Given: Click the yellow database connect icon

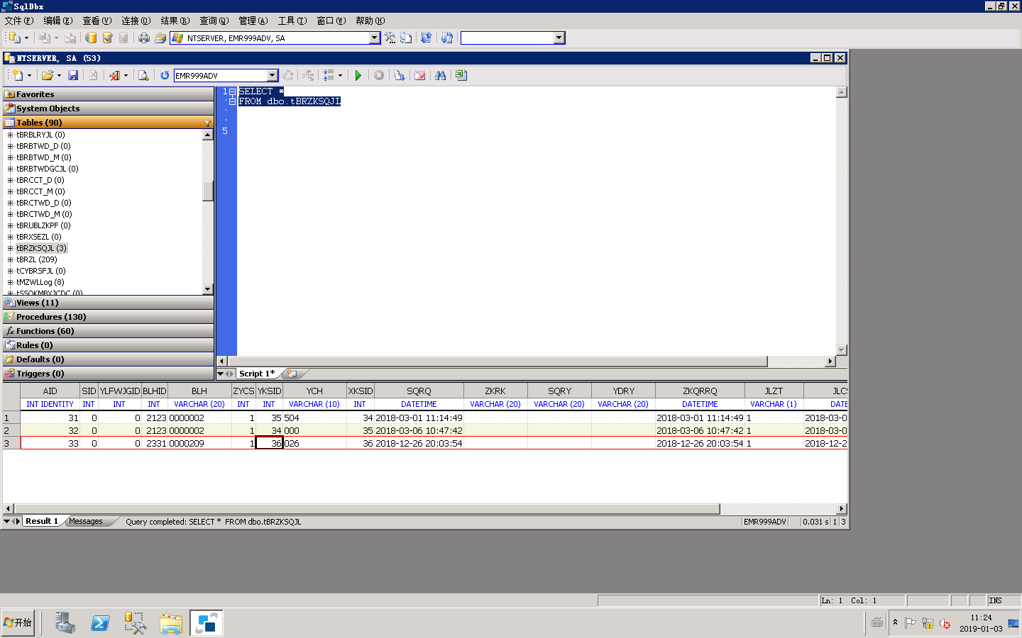Looking at the screenshot, I should point(91,38).
